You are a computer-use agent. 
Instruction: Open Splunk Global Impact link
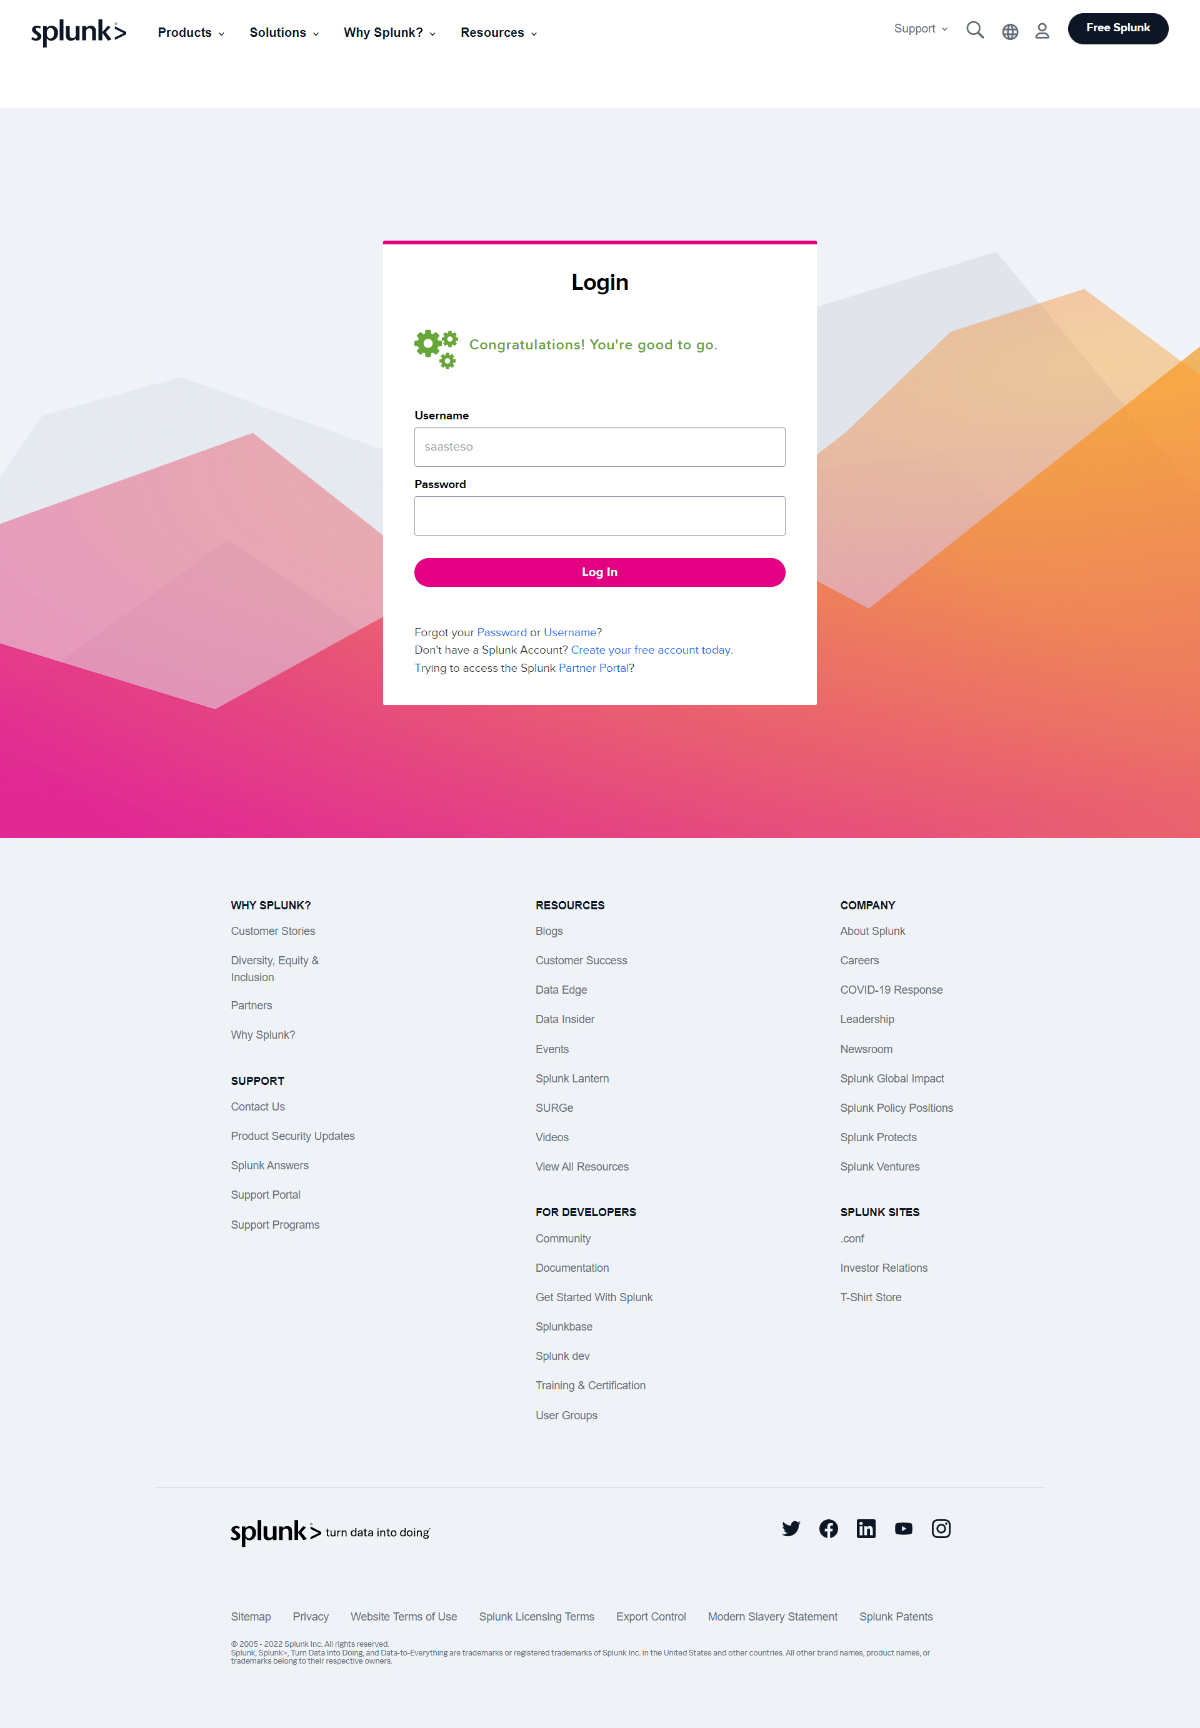(892, 1078)
